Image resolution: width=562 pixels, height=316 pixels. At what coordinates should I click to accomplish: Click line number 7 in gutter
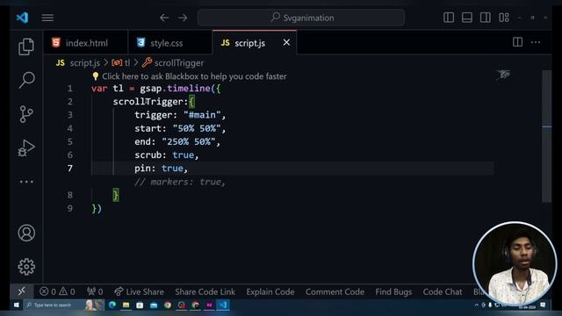point(70,169)
